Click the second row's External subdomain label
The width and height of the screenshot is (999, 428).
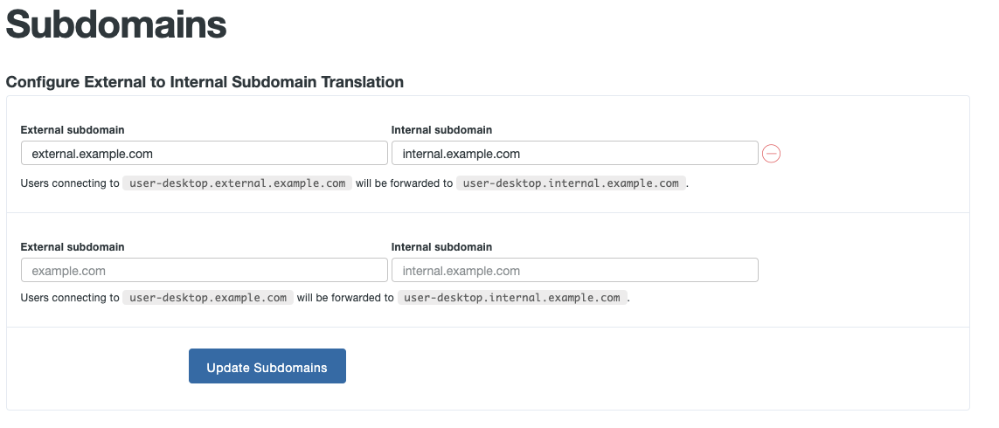(x=73, y=247)
